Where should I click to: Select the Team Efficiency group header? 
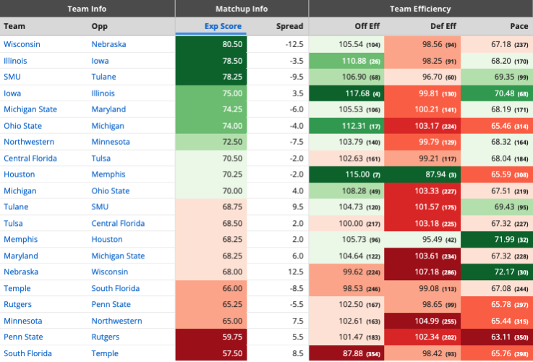pos(420,9)
